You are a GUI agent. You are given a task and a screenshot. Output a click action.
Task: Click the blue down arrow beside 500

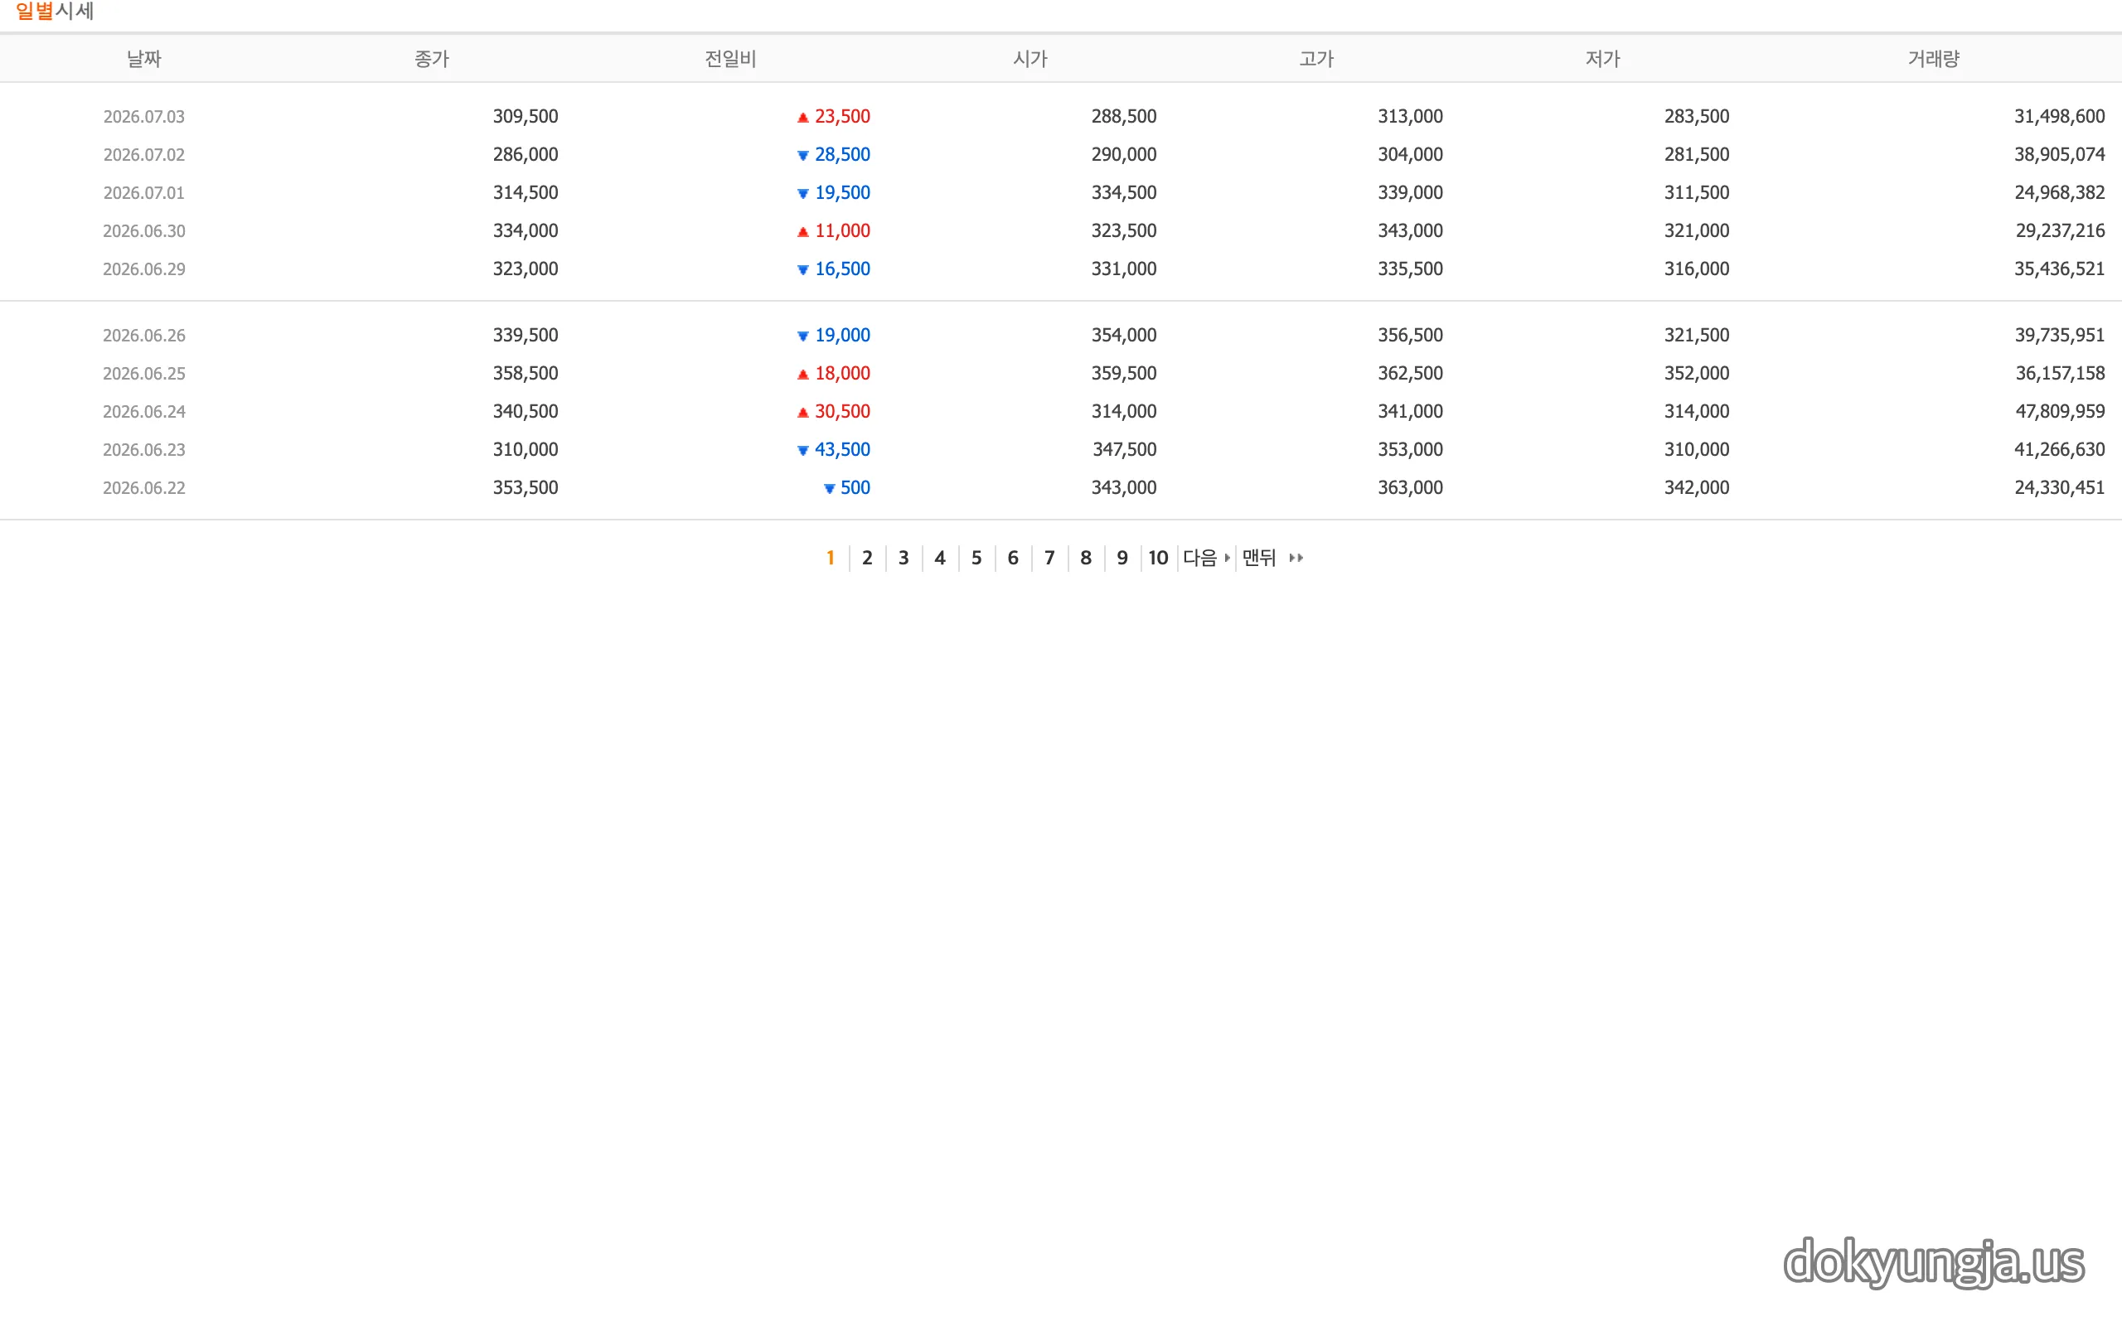[x=829, y=489]
